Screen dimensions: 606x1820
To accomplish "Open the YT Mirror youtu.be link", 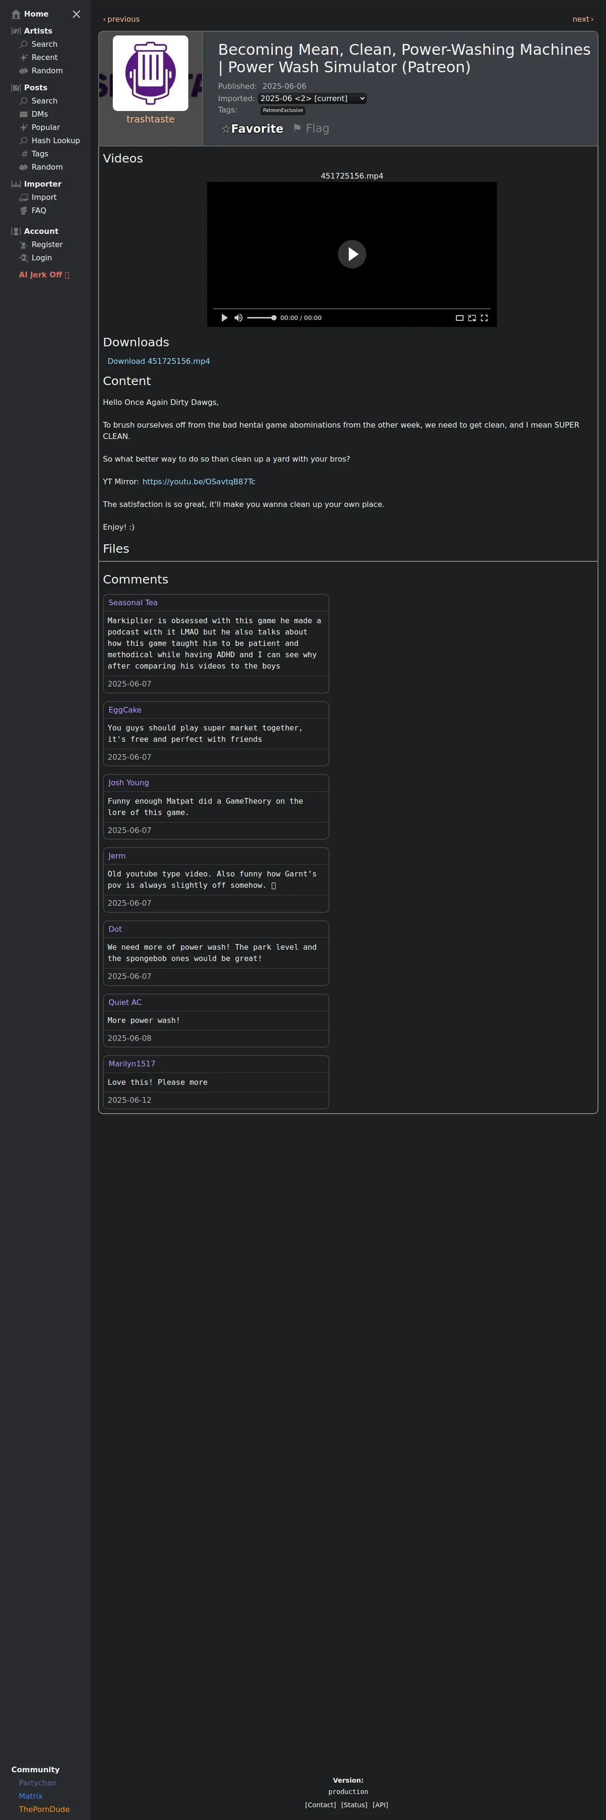I will pos(199,482).
